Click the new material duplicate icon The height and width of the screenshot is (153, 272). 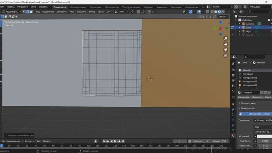pos(265,93)
